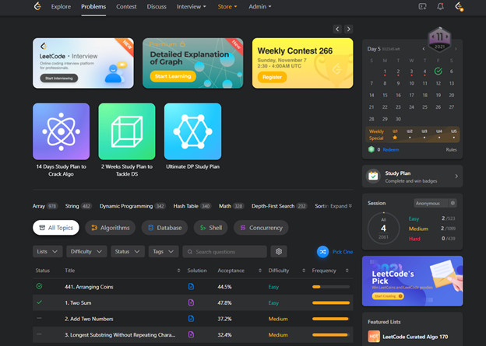This screenshot has width=486, height=346.
Task: Open the Lists dropdown filter
Action: [48, 252]
